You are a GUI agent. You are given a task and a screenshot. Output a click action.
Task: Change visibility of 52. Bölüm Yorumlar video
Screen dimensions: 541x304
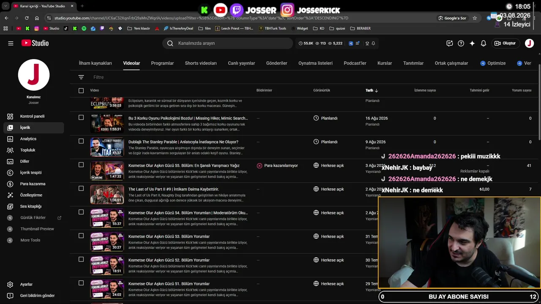pyautogui.click(x=328, y=260)
